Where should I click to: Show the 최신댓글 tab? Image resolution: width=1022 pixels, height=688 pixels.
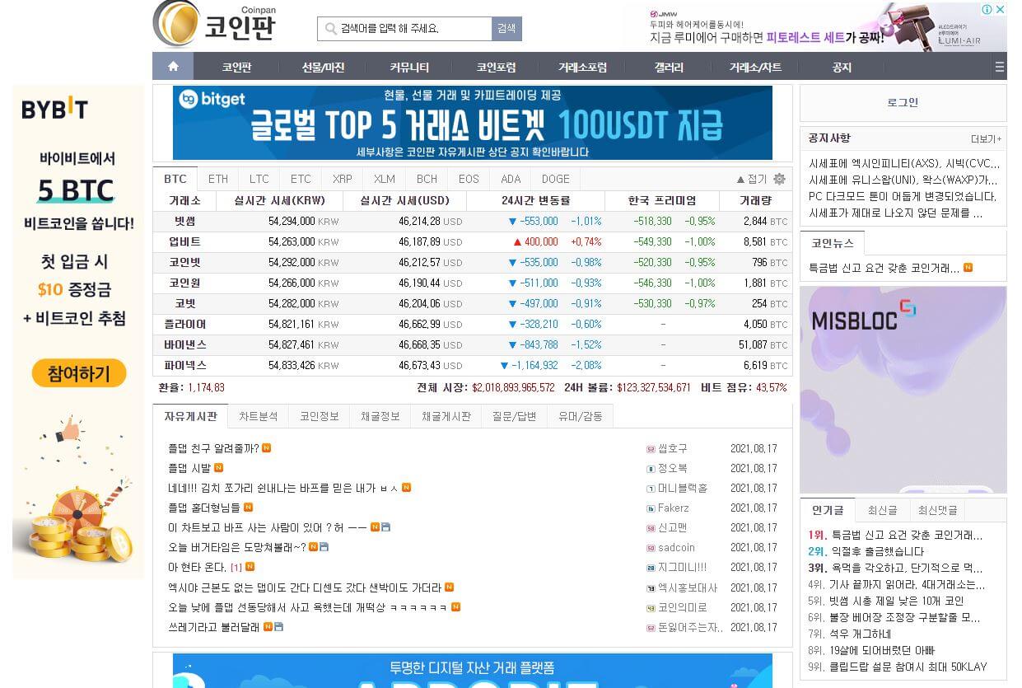[938, 511]
